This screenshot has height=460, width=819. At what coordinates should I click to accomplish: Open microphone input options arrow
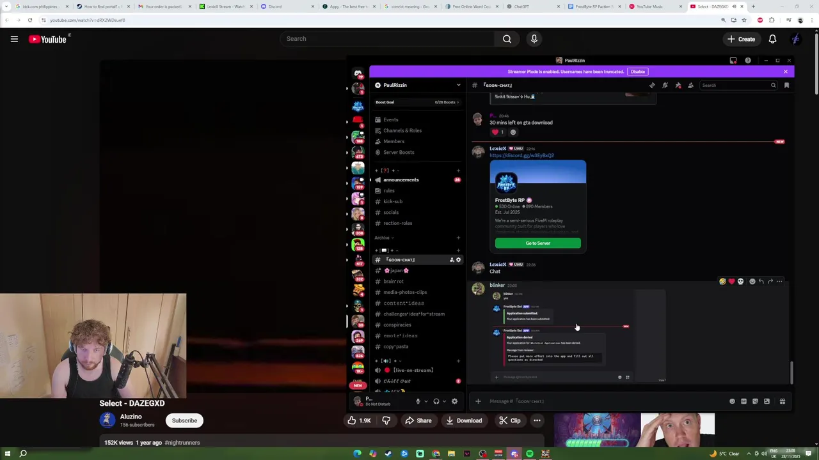(425, 402)
